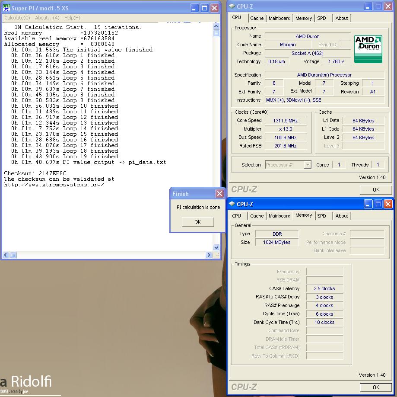Open the Help(H) menu in Super PI
This screenshot has width=397, height=397.
(x=72, y=18)
